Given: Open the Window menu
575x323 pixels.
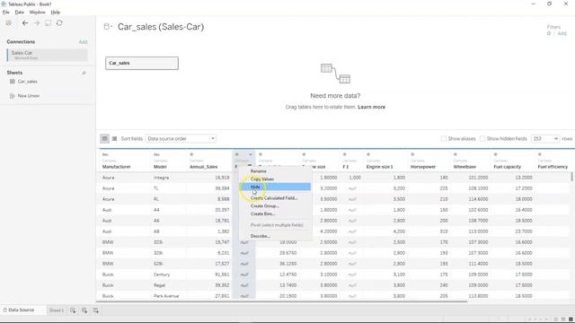Looking at the screenshot, I should point(37,12).
